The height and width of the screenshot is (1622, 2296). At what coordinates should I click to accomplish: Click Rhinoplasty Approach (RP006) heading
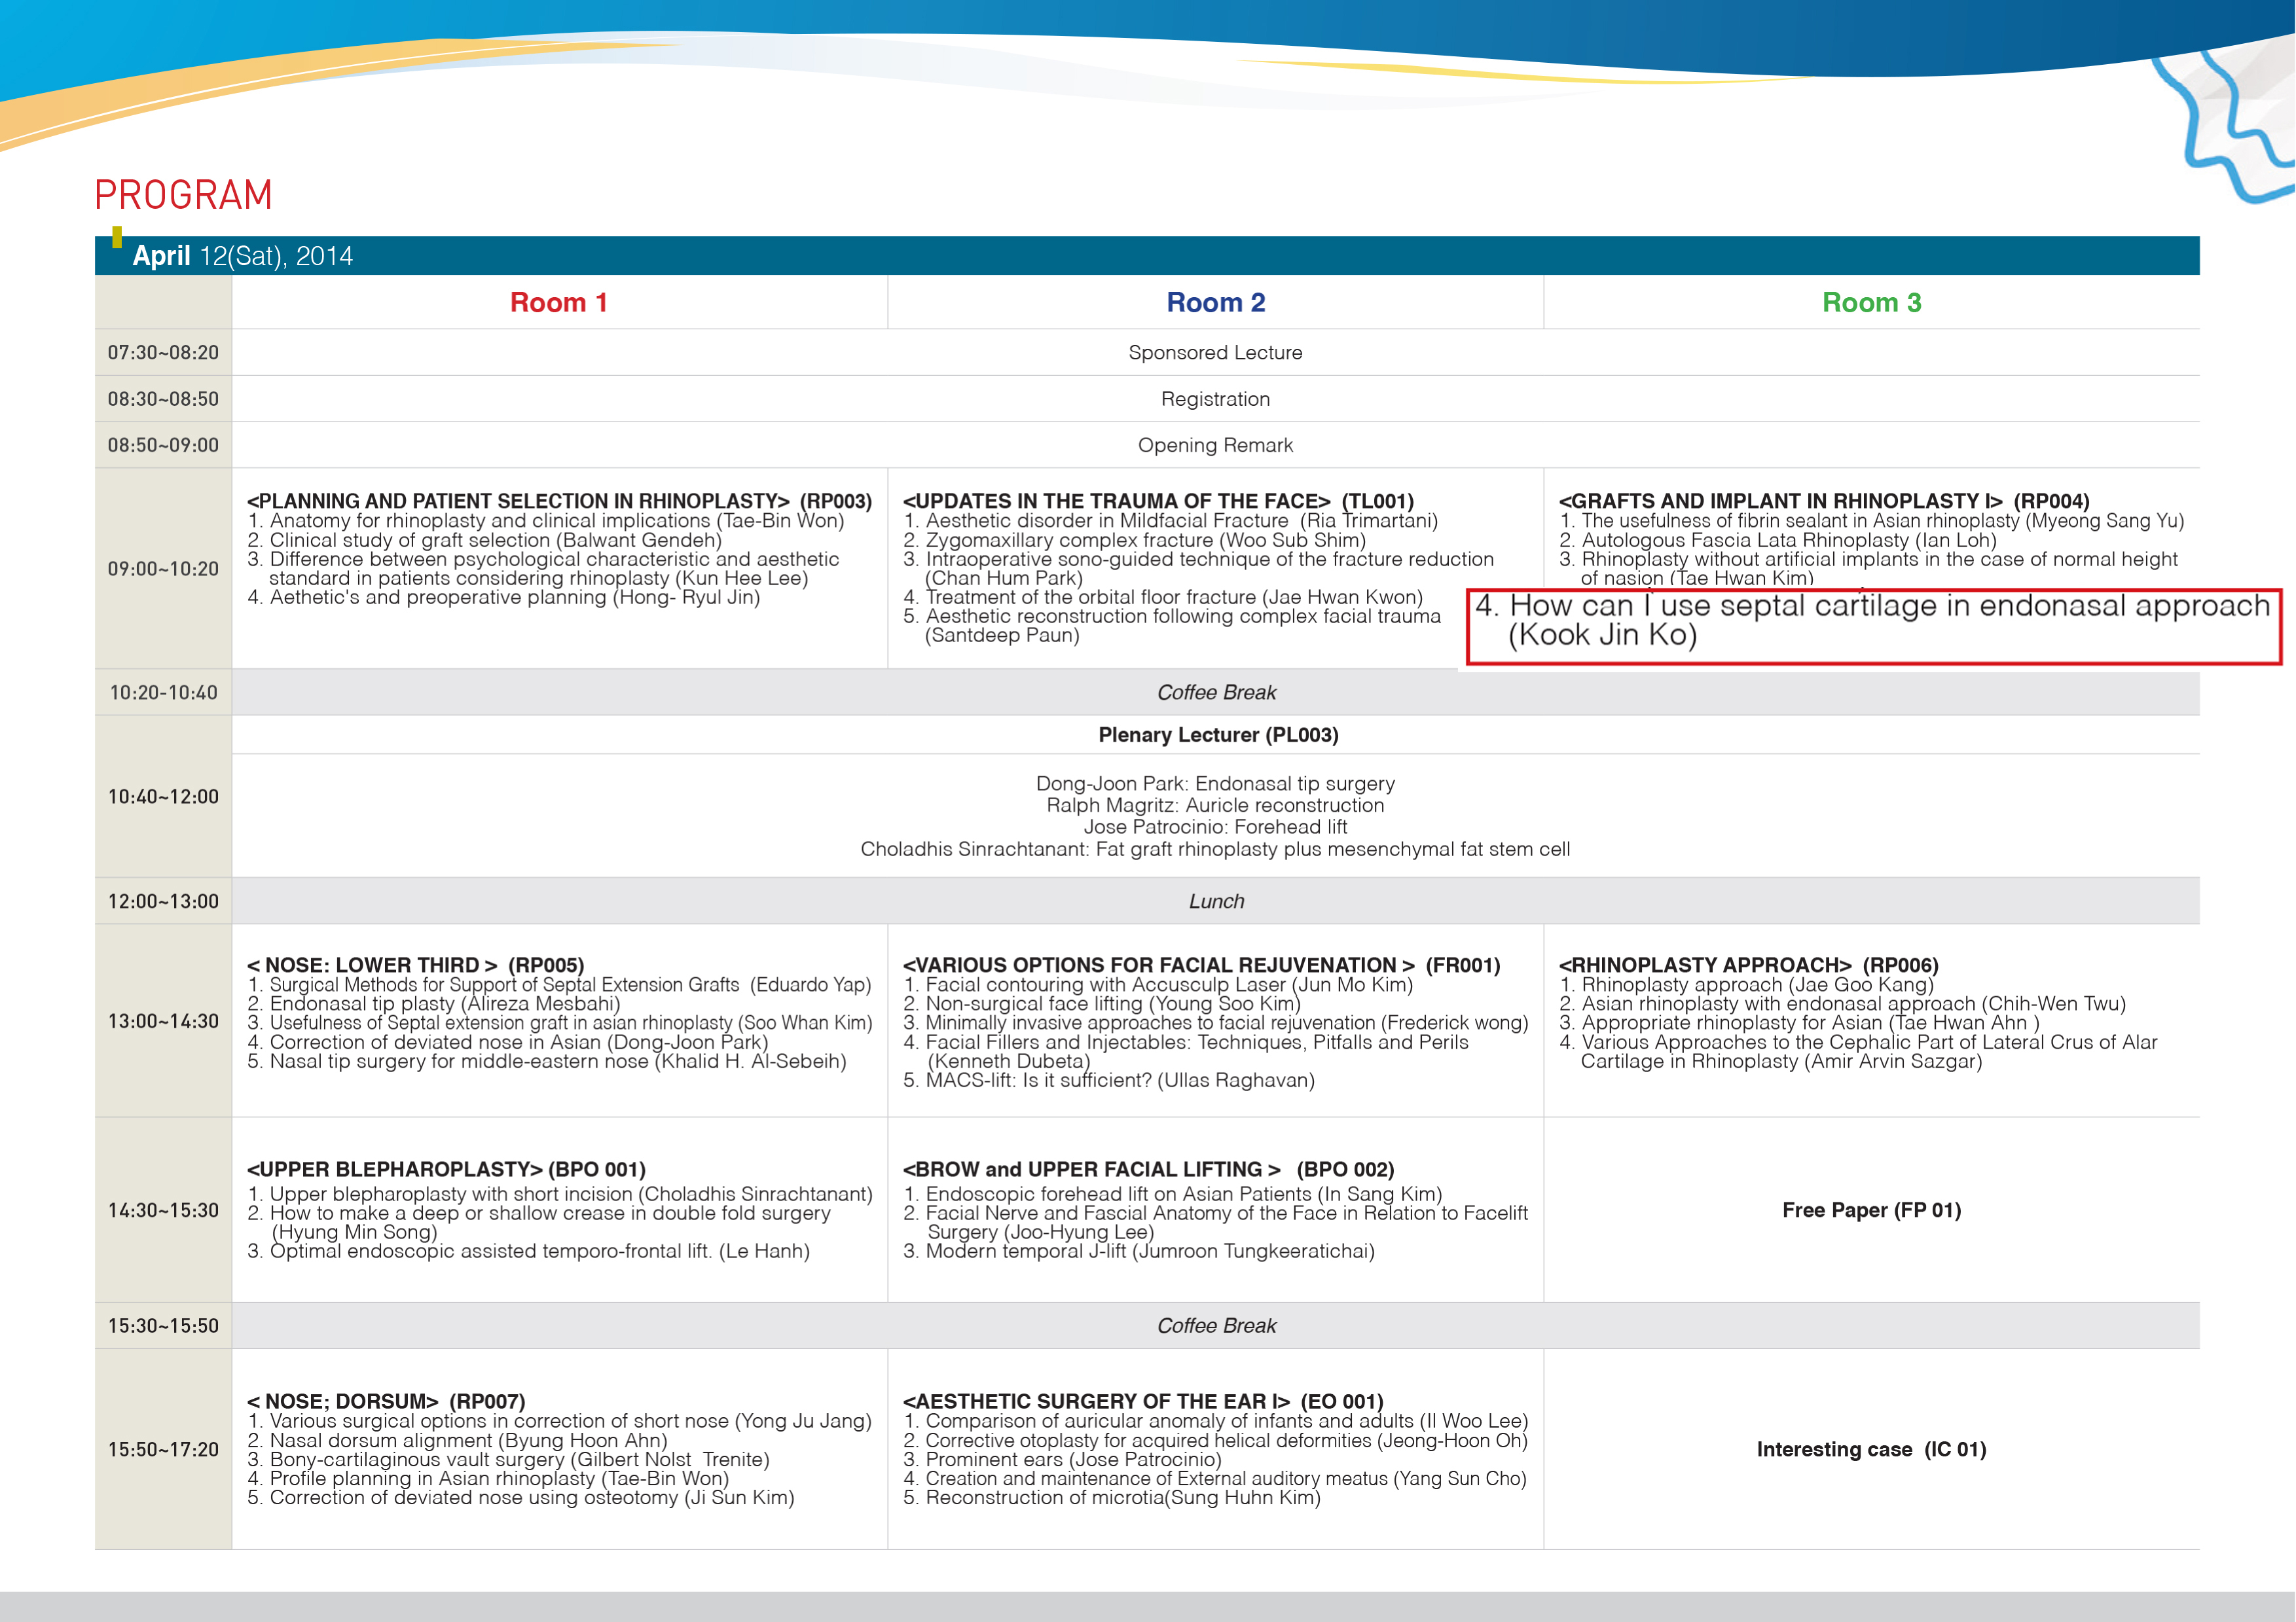pos(1748,965)
